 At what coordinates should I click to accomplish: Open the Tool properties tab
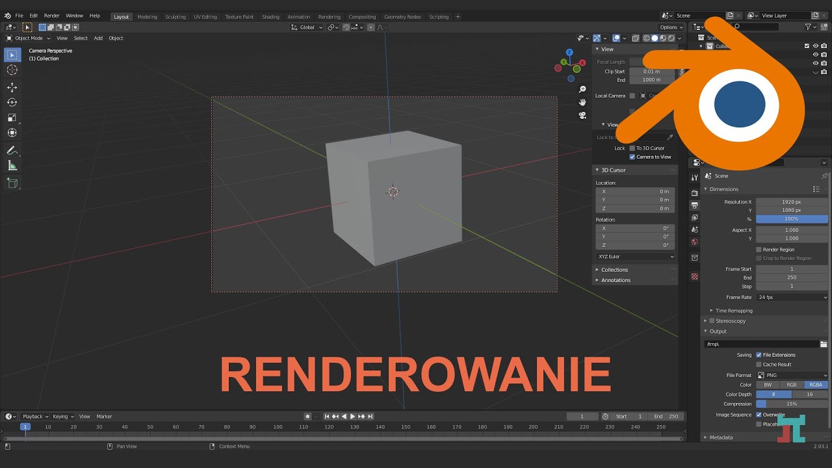point(694,177)
